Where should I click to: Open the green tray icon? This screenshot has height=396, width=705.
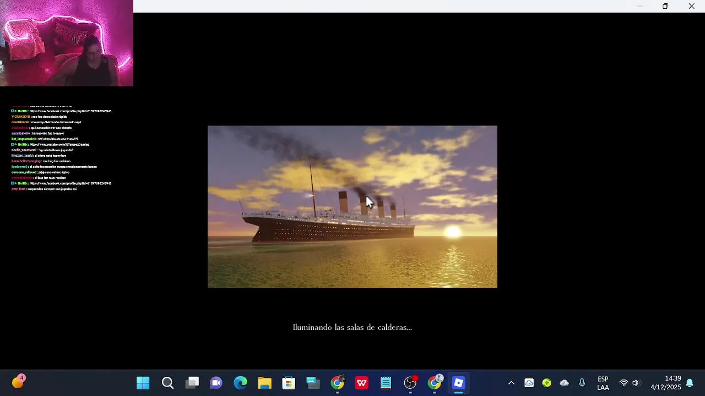click(x=546, y=383)
